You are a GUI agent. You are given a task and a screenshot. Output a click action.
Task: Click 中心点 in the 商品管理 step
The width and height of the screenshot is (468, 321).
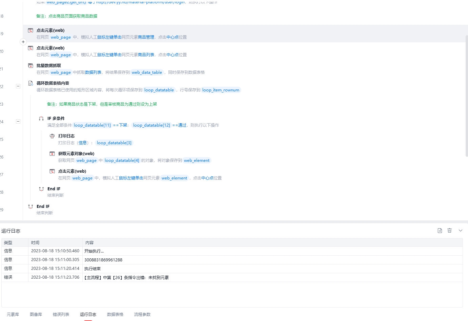click(172, 37)
